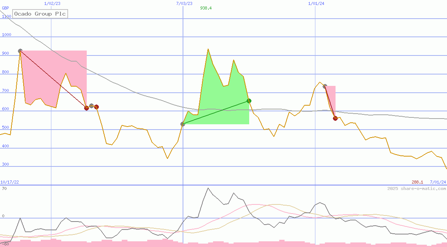Select the 288.1 last price label

[417, 182]
